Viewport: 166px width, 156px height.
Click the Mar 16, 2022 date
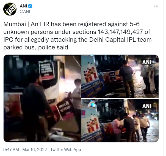pyautogui.click(x=35, y=150)
